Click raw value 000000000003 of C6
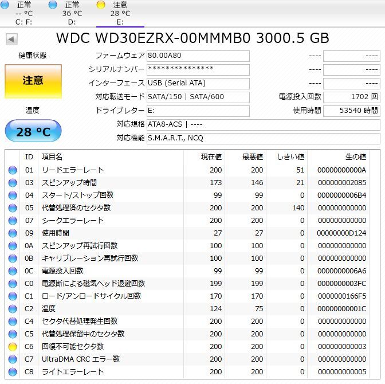This screenshot has height=384, width=385. tap(342, 347)
